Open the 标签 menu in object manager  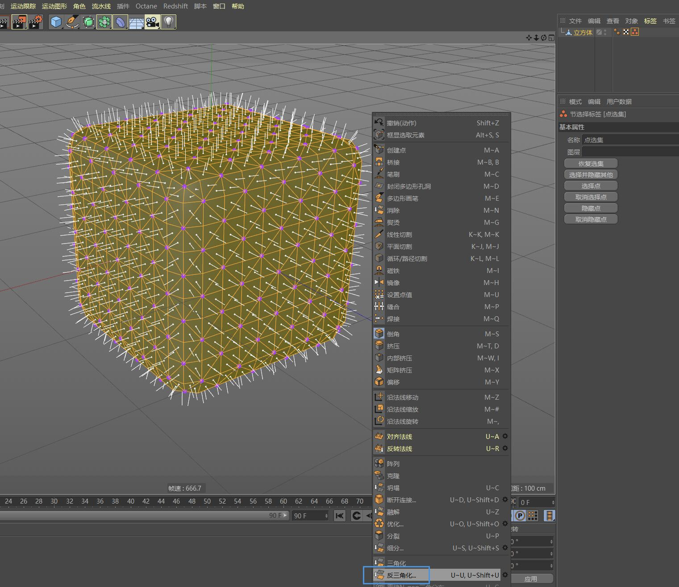pyautogui.click(x=650, y=21)
